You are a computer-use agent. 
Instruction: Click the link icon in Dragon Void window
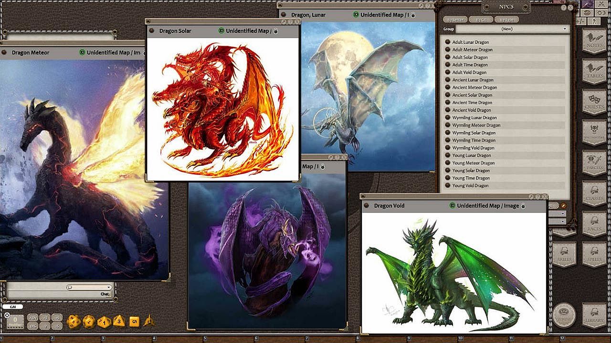pos(366,206)
